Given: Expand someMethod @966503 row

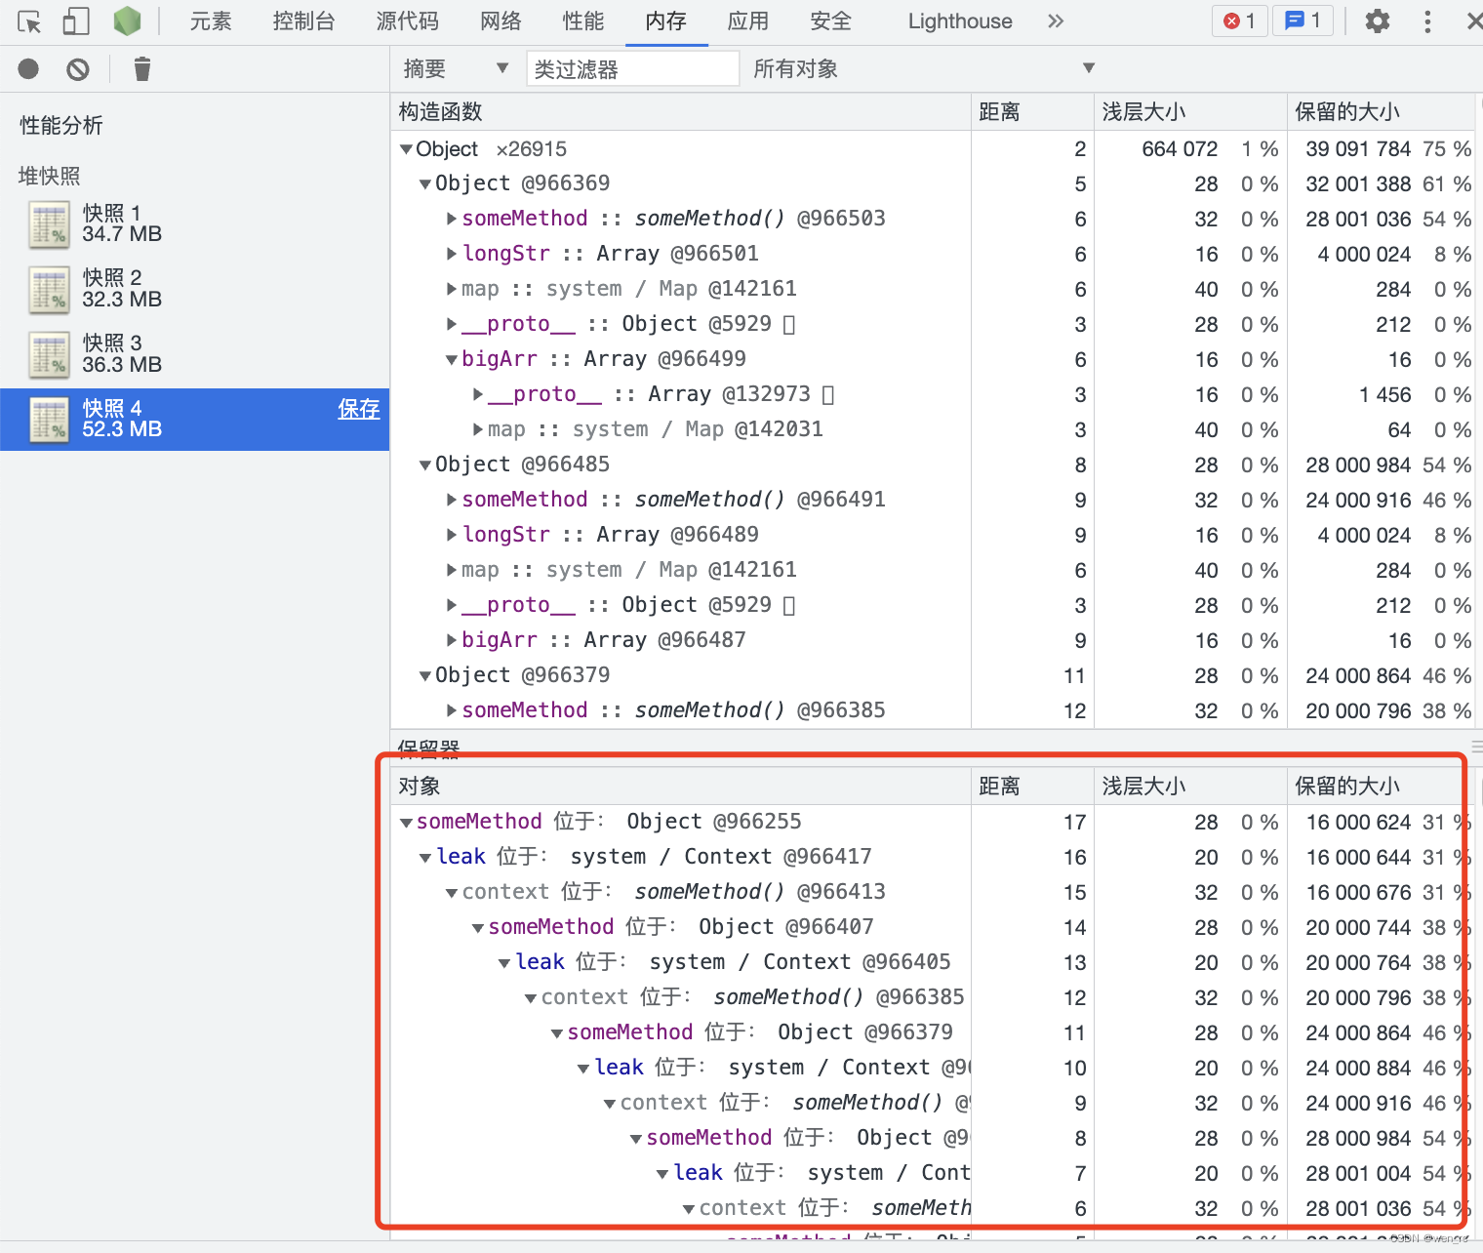Looking at the screenshot, I should click(451, 219).
